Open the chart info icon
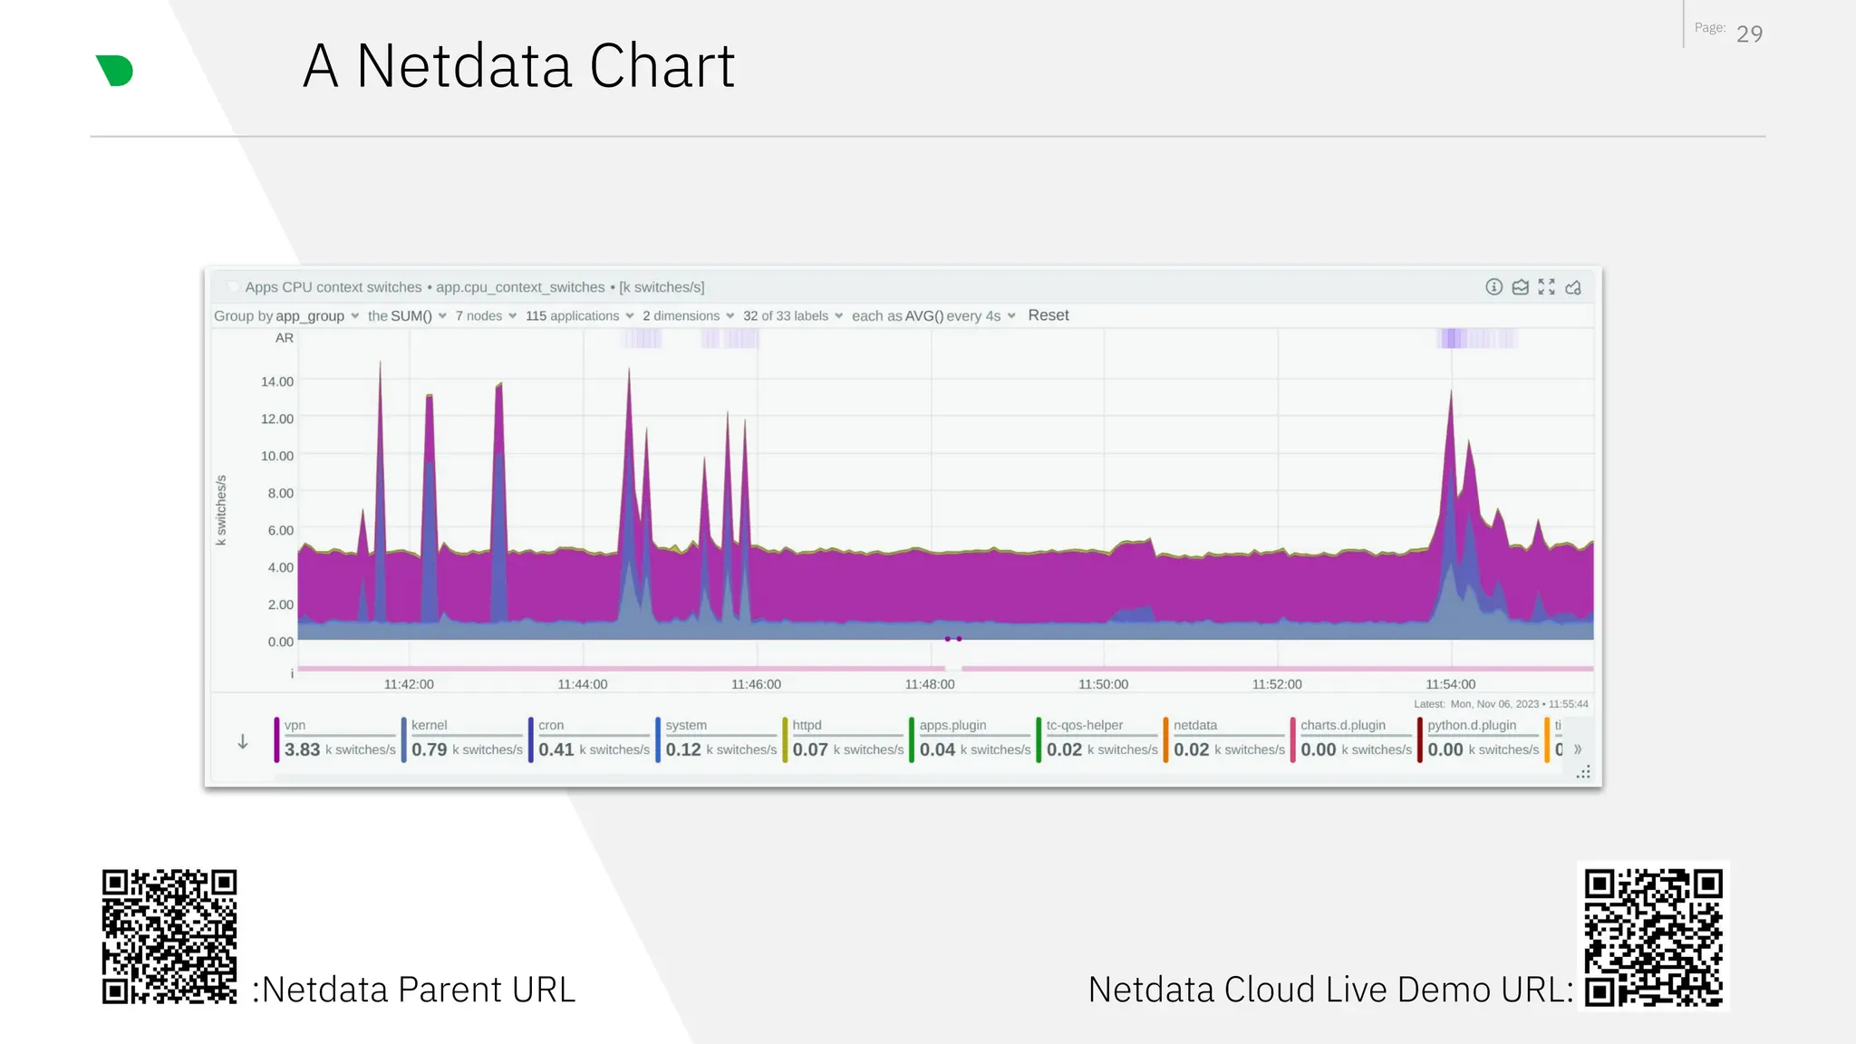Image resolution: width=1856 pixels, height=1044 pixels. tap(1494, 287)
